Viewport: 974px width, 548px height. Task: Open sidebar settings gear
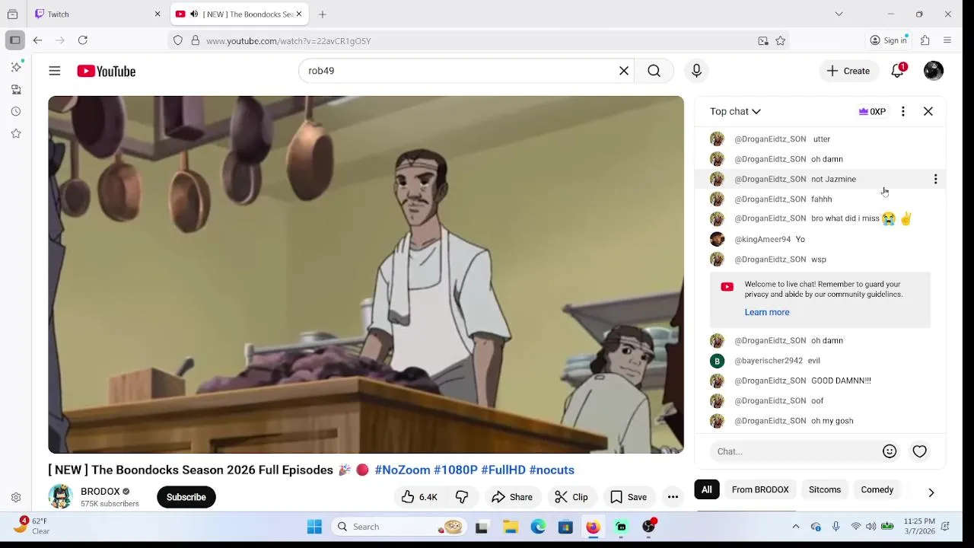[16, 497]
